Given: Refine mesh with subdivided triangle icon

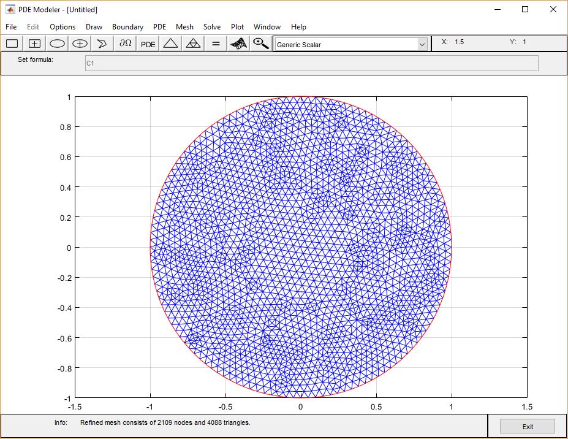Looking at the screenshot, I should click(x=193, y=44).
